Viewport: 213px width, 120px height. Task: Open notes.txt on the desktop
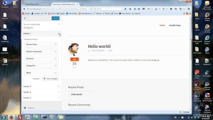5,16
